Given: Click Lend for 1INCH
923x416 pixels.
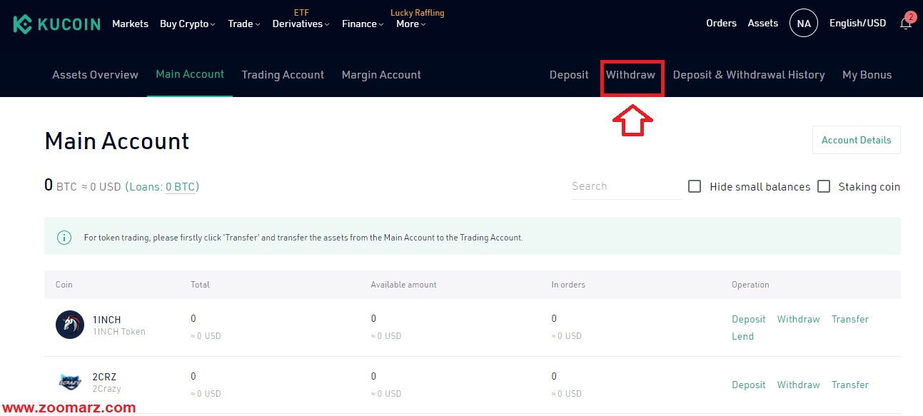Looking at the screenshot, I should (x=742, y=336).
